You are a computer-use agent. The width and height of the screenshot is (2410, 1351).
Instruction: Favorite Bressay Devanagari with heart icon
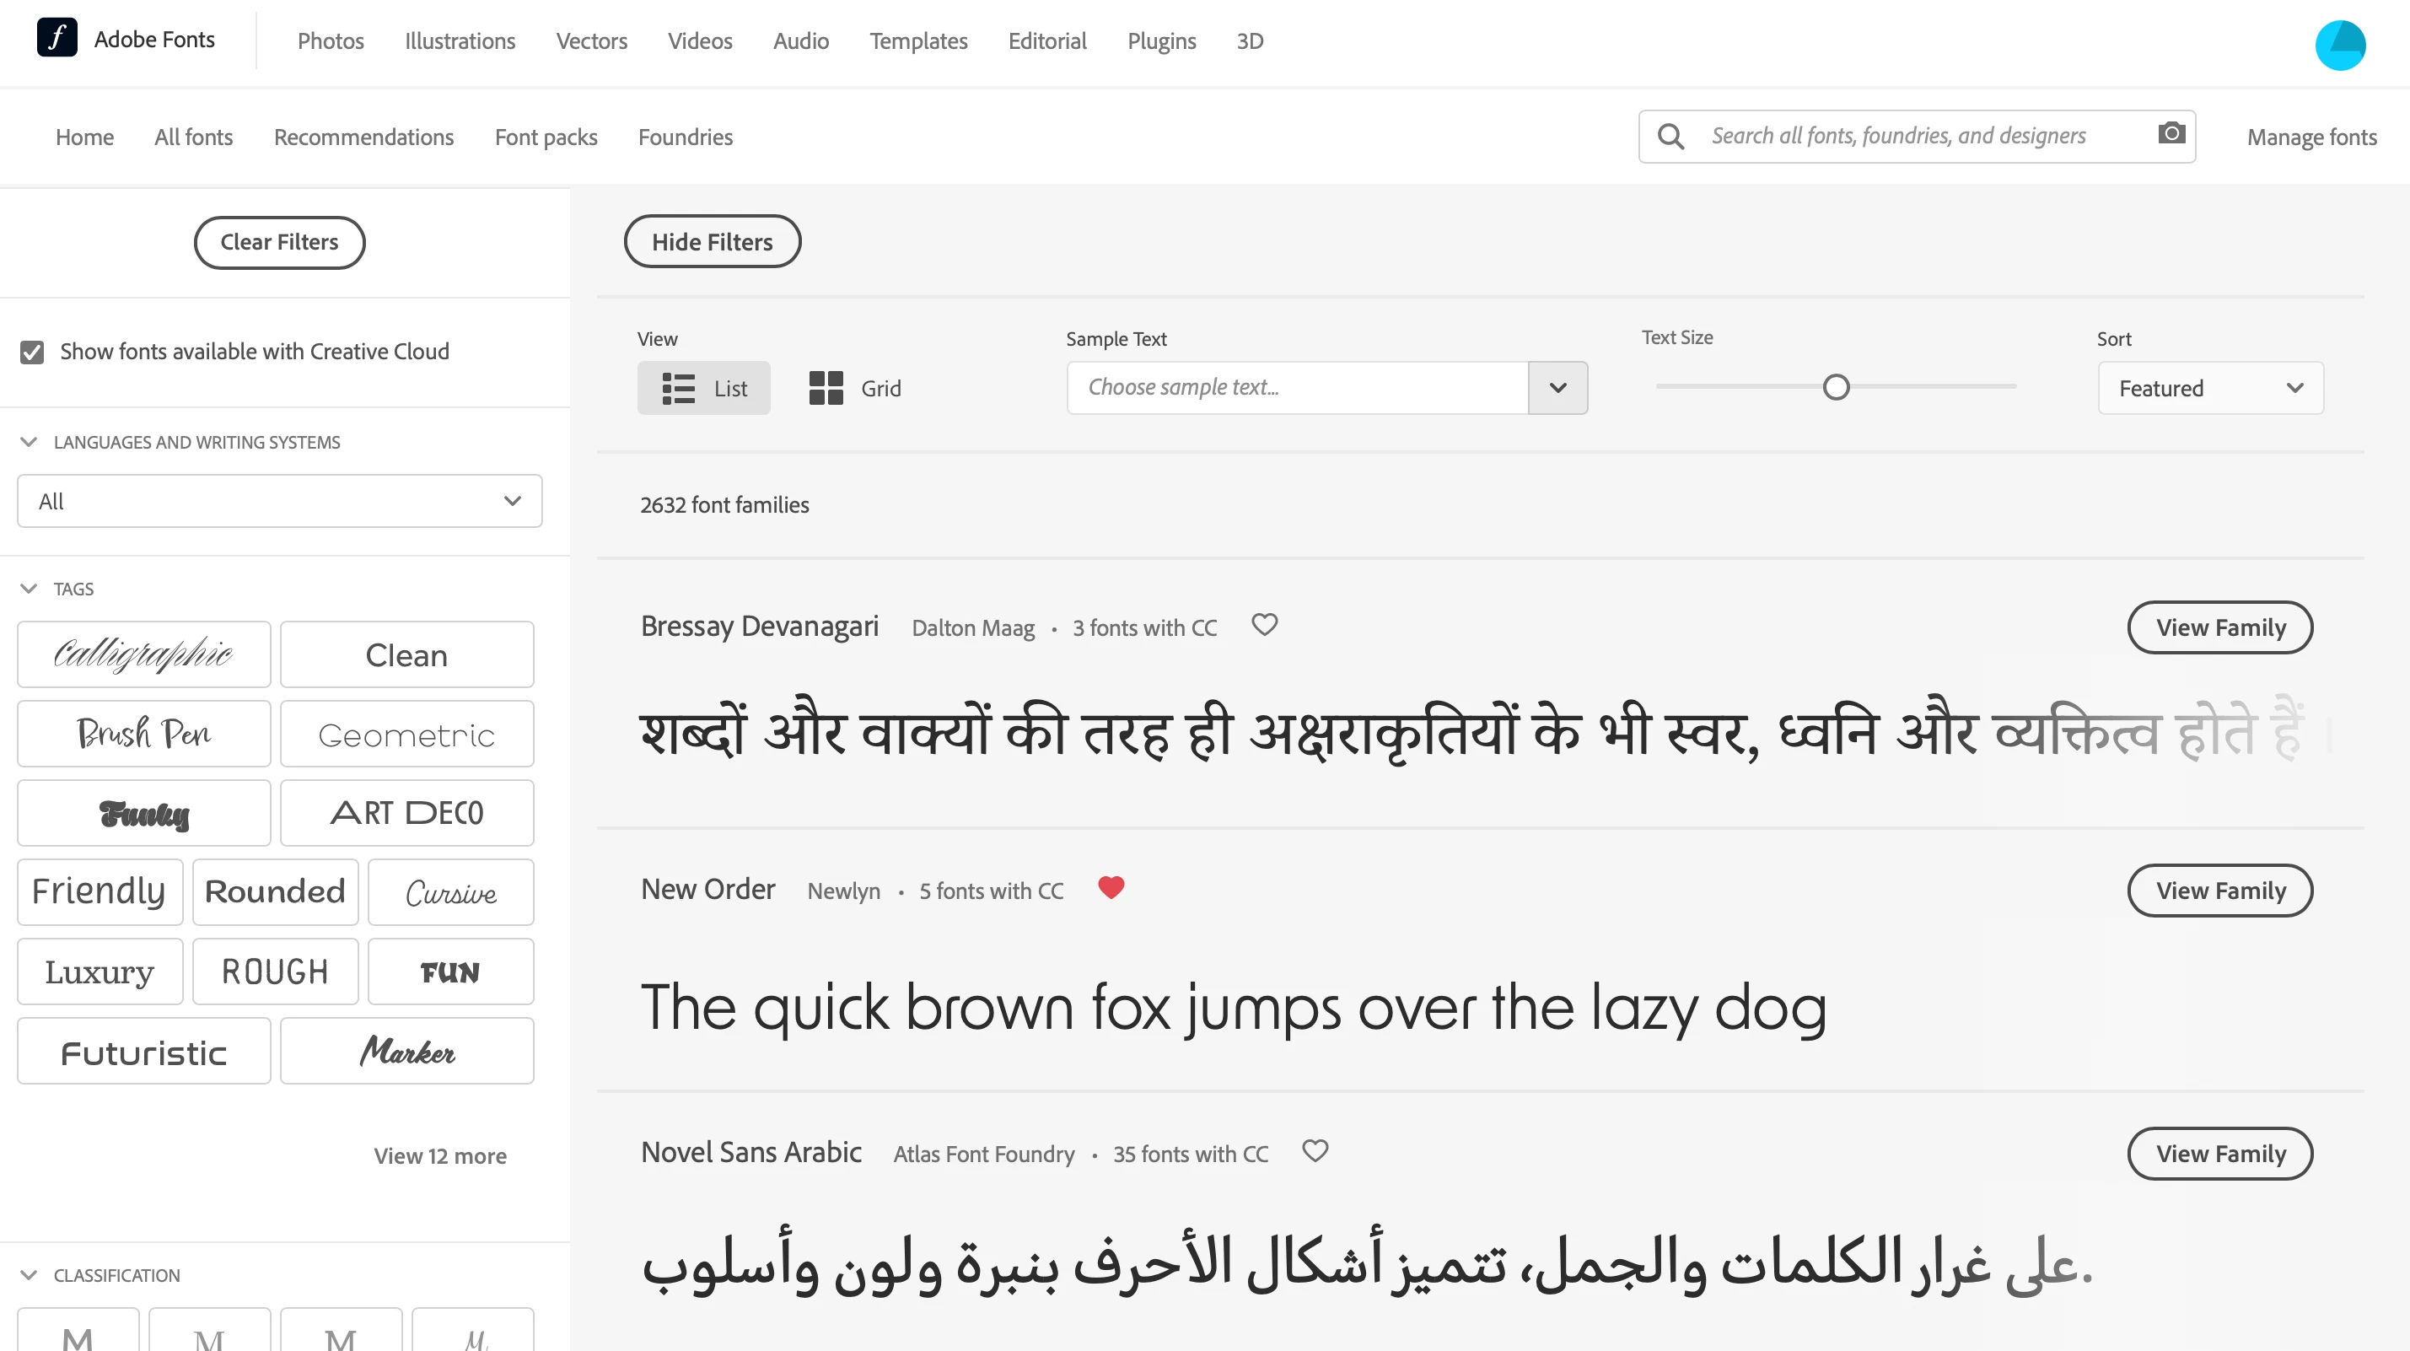click(x=1265, y=625)
